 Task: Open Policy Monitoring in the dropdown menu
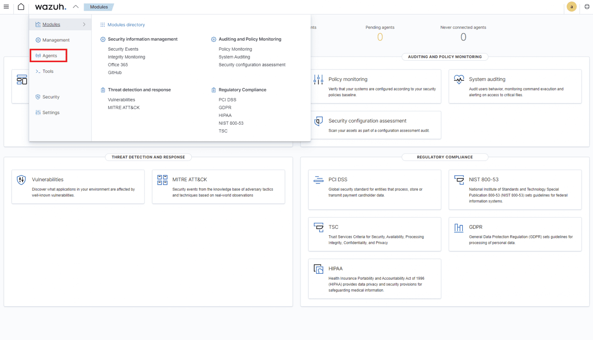(235, 49)
